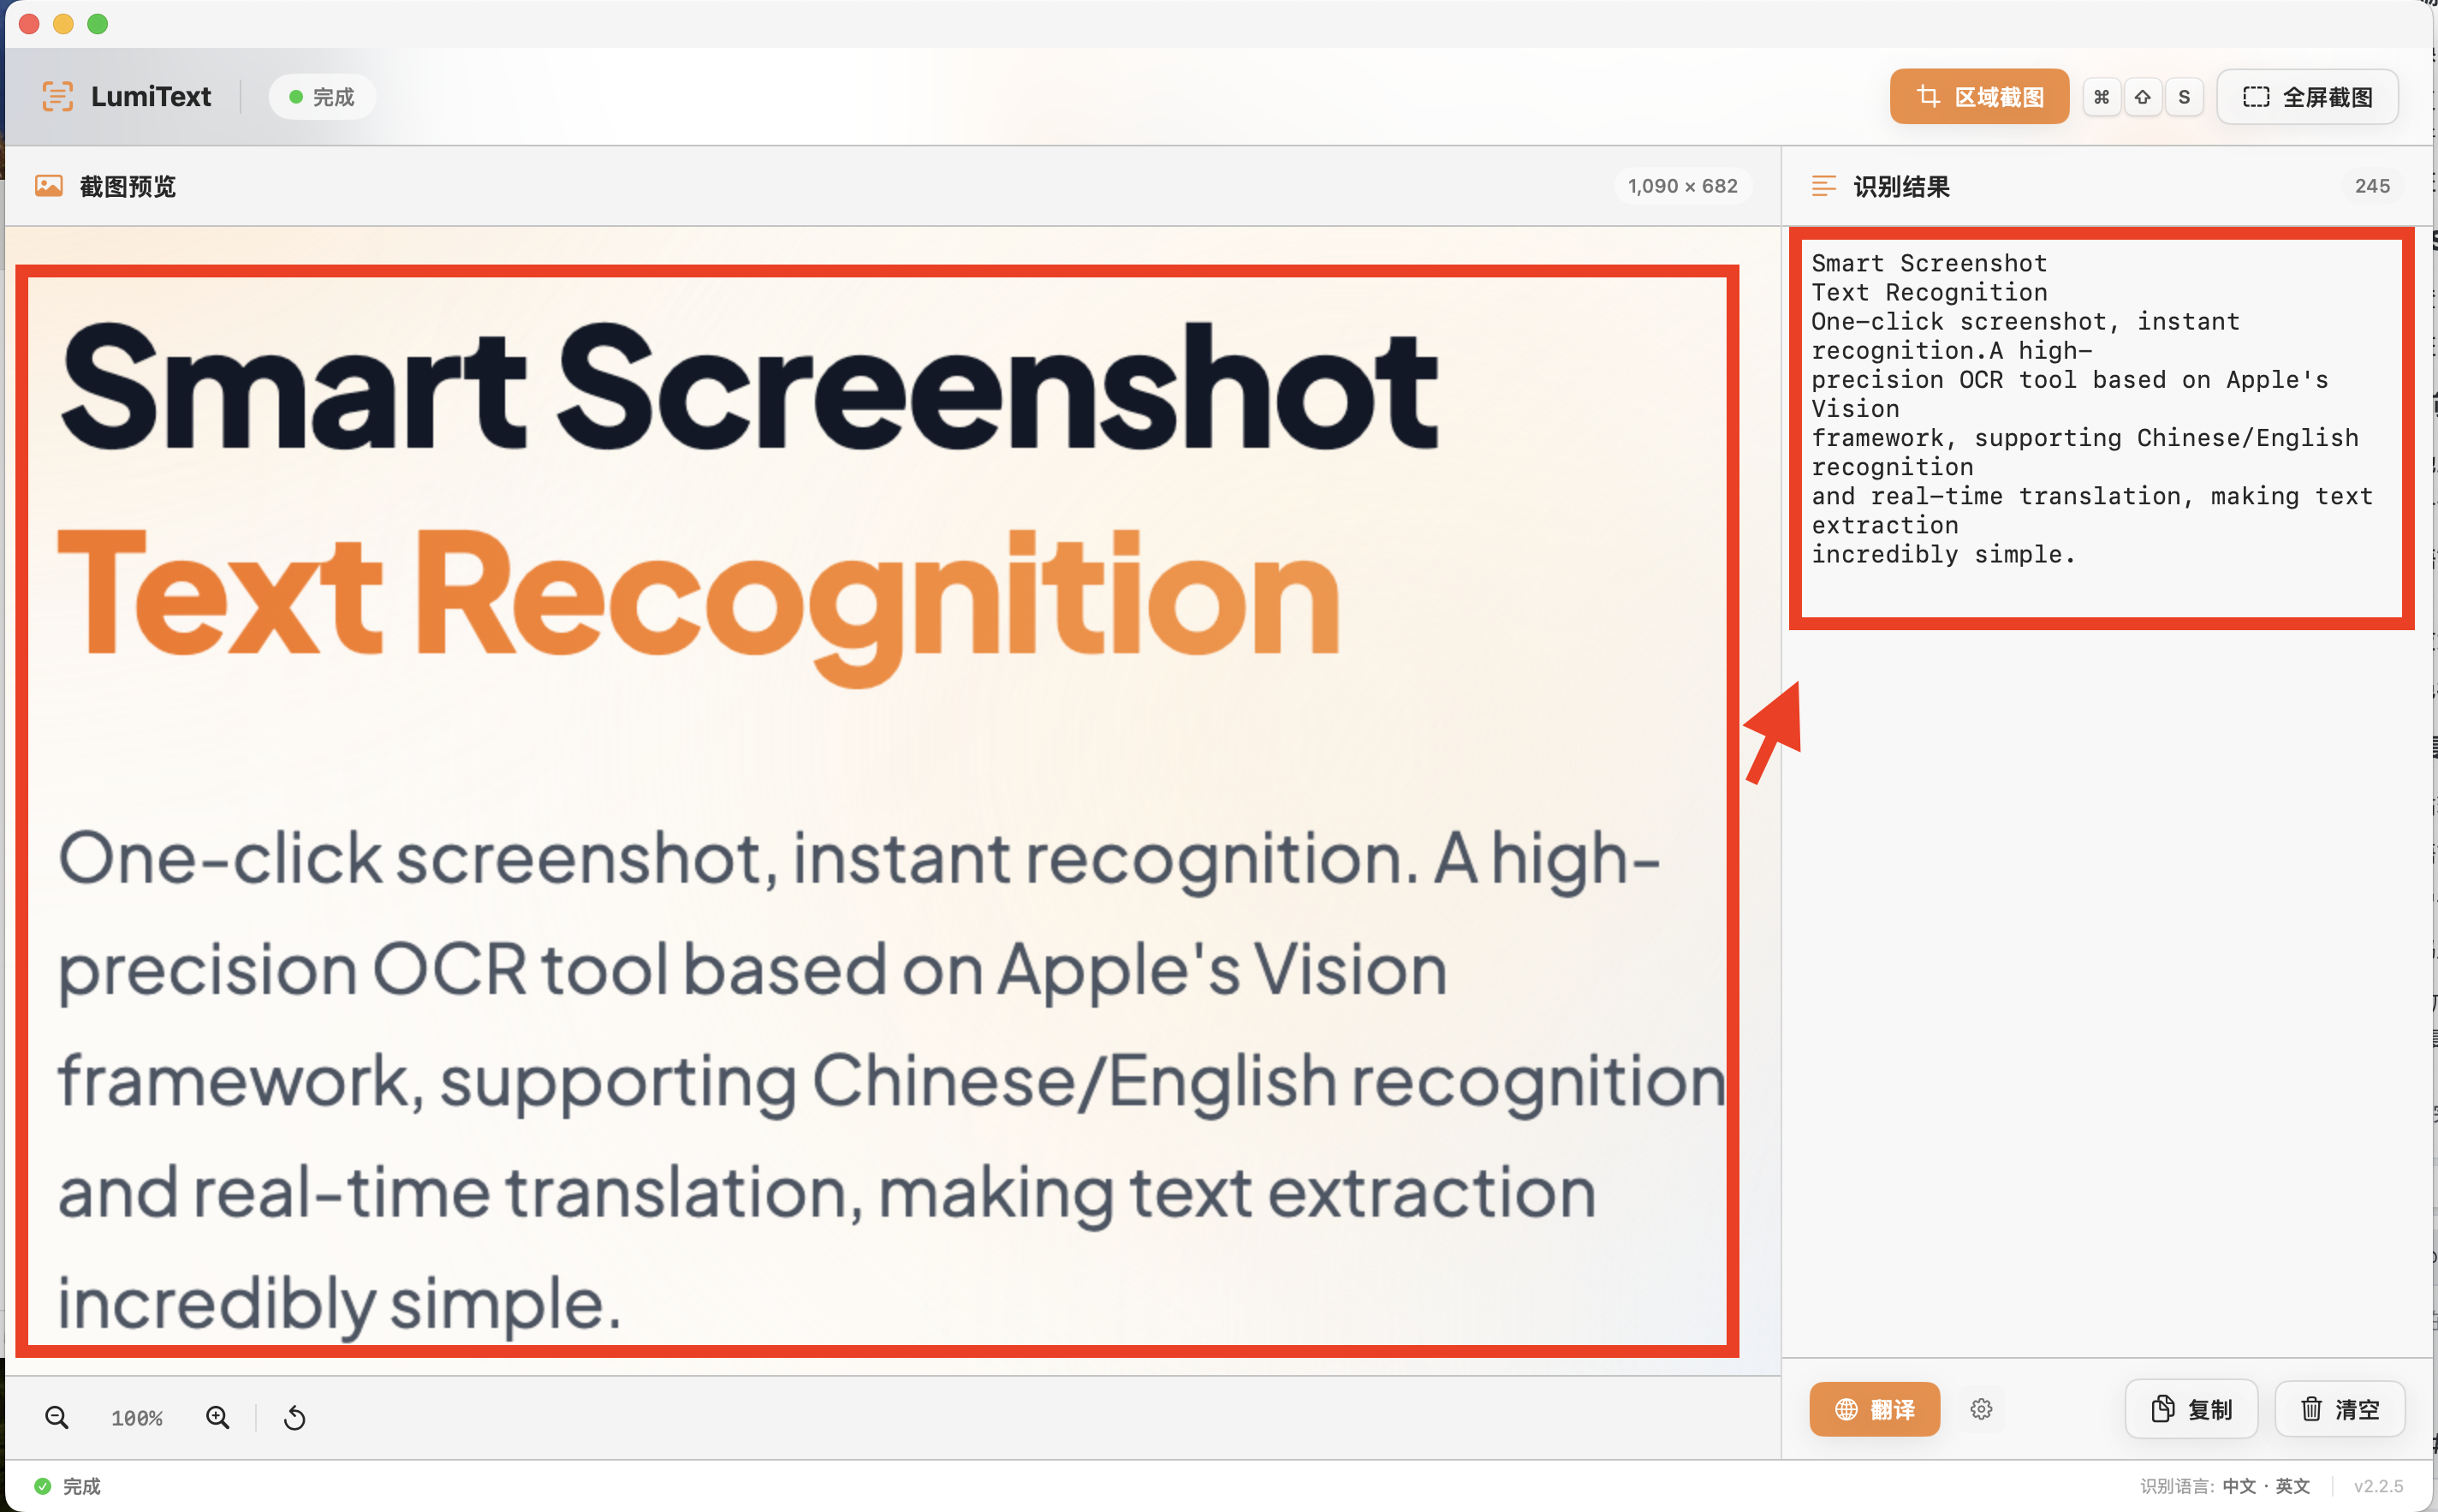Click the 1,090 × 682 dimensions badge

click(1682, 186)
